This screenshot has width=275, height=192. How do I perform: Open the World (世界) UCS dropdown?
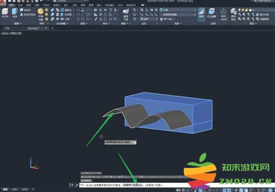click(148, 19)
